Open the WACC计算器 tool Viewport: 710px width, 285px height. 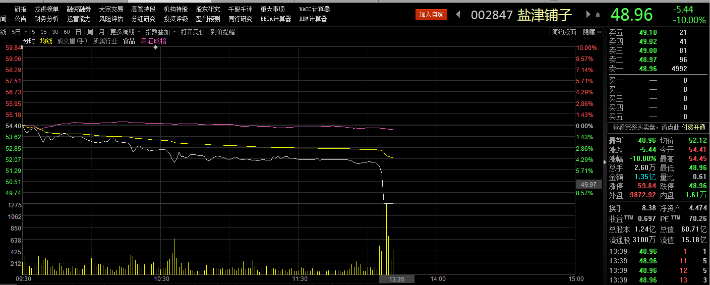point(314,9)
